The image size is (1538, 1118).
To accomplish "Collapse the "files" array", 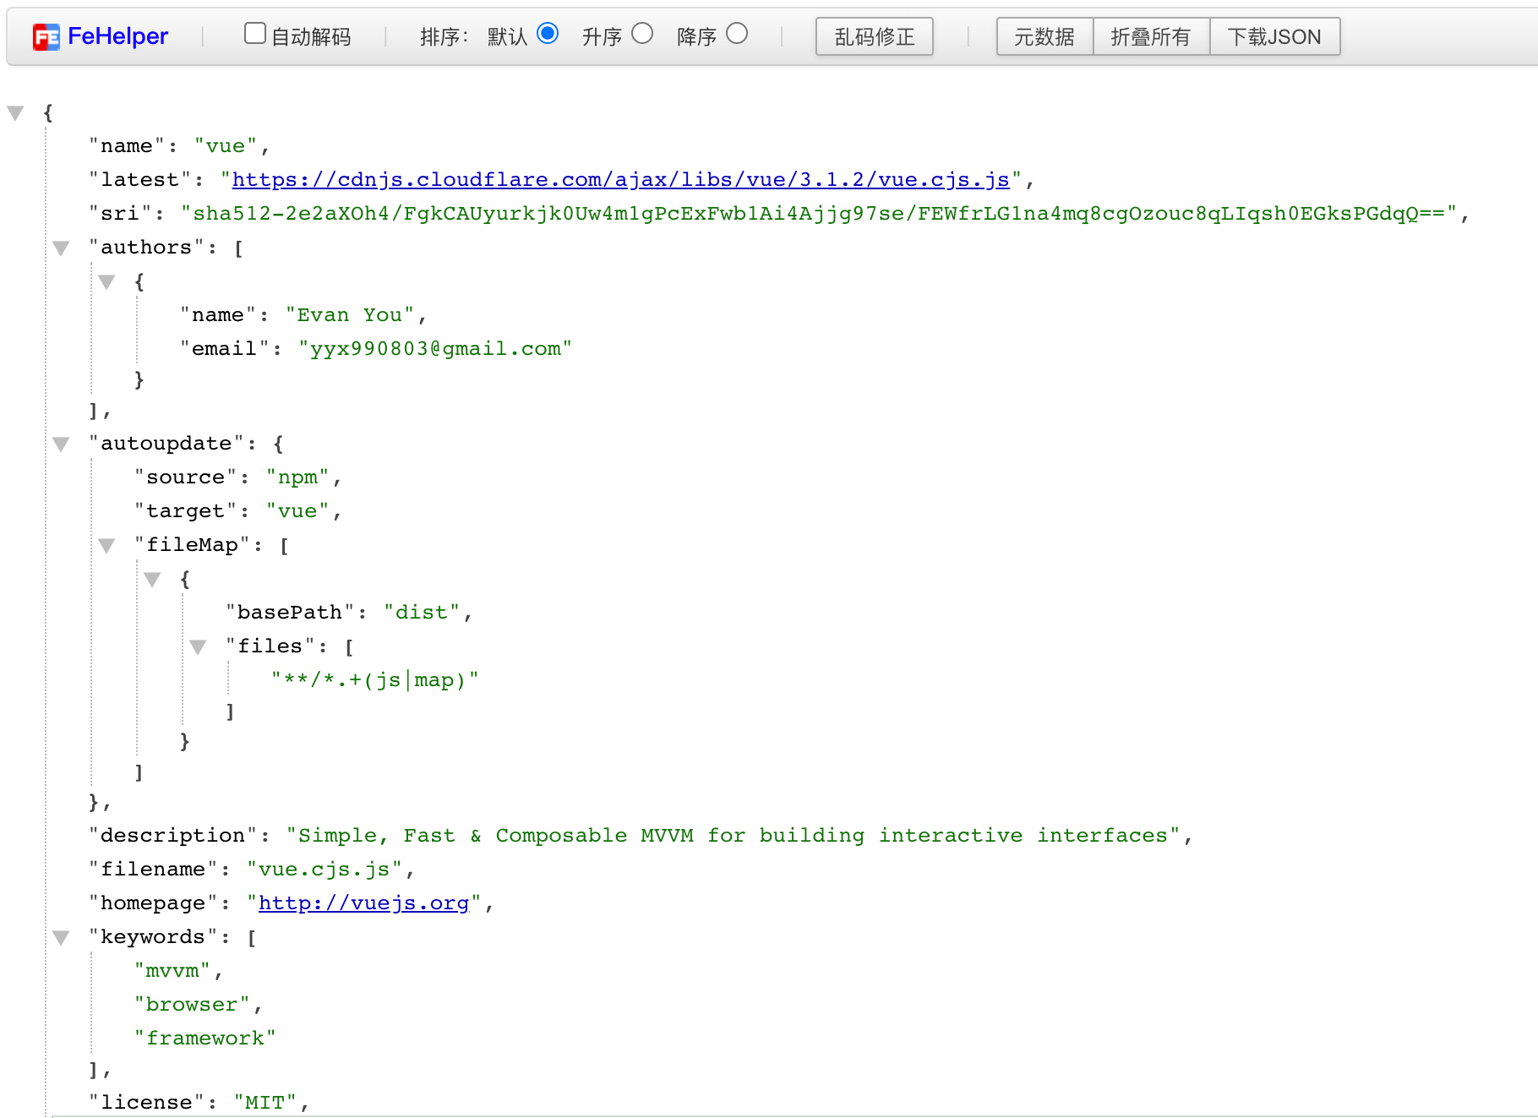I will [198, 646].
